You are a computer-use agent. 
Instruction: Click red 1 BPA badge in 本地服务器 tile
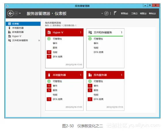pos(49,99)
